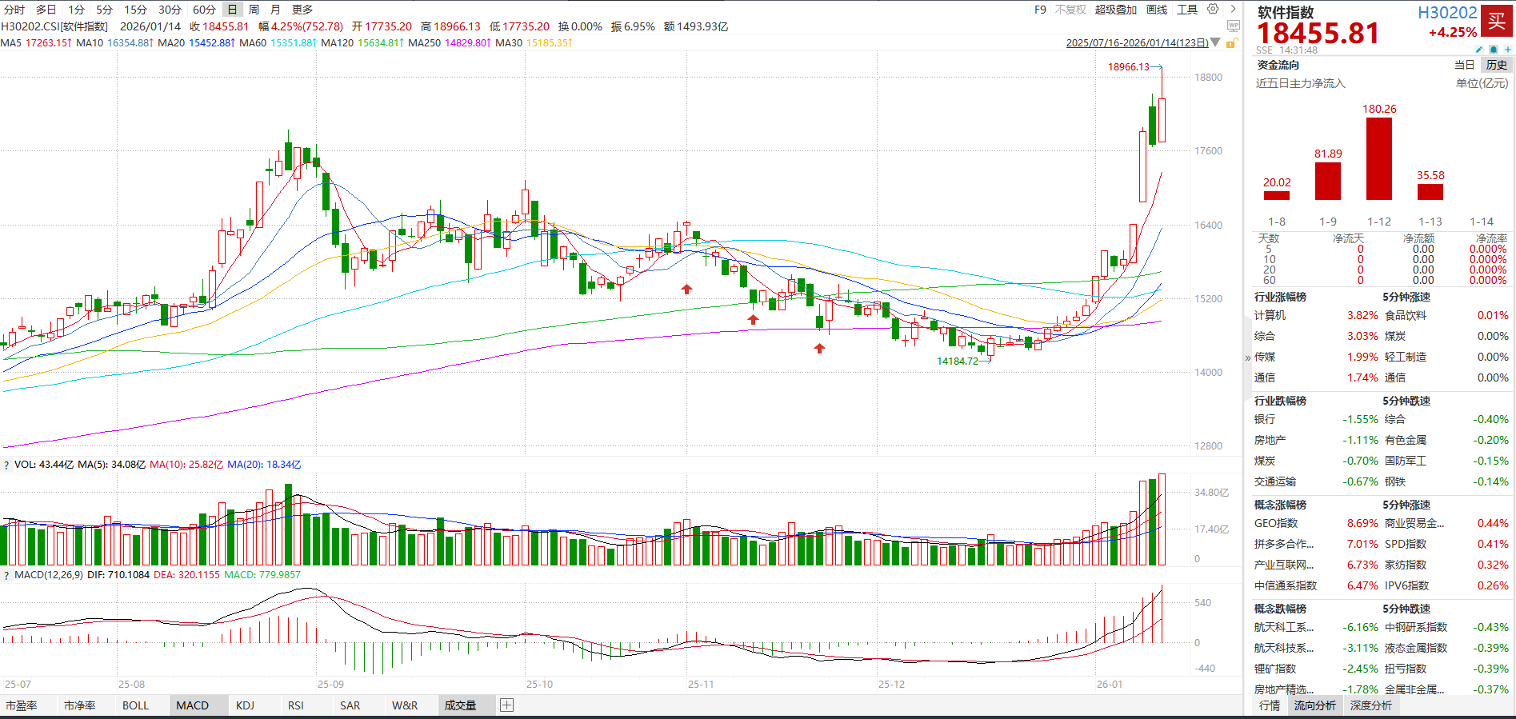The width and height of the screenshot is (1516, 719).
Task: Add index to watchlist with plus icon
Action: [x=1507, y=50]
